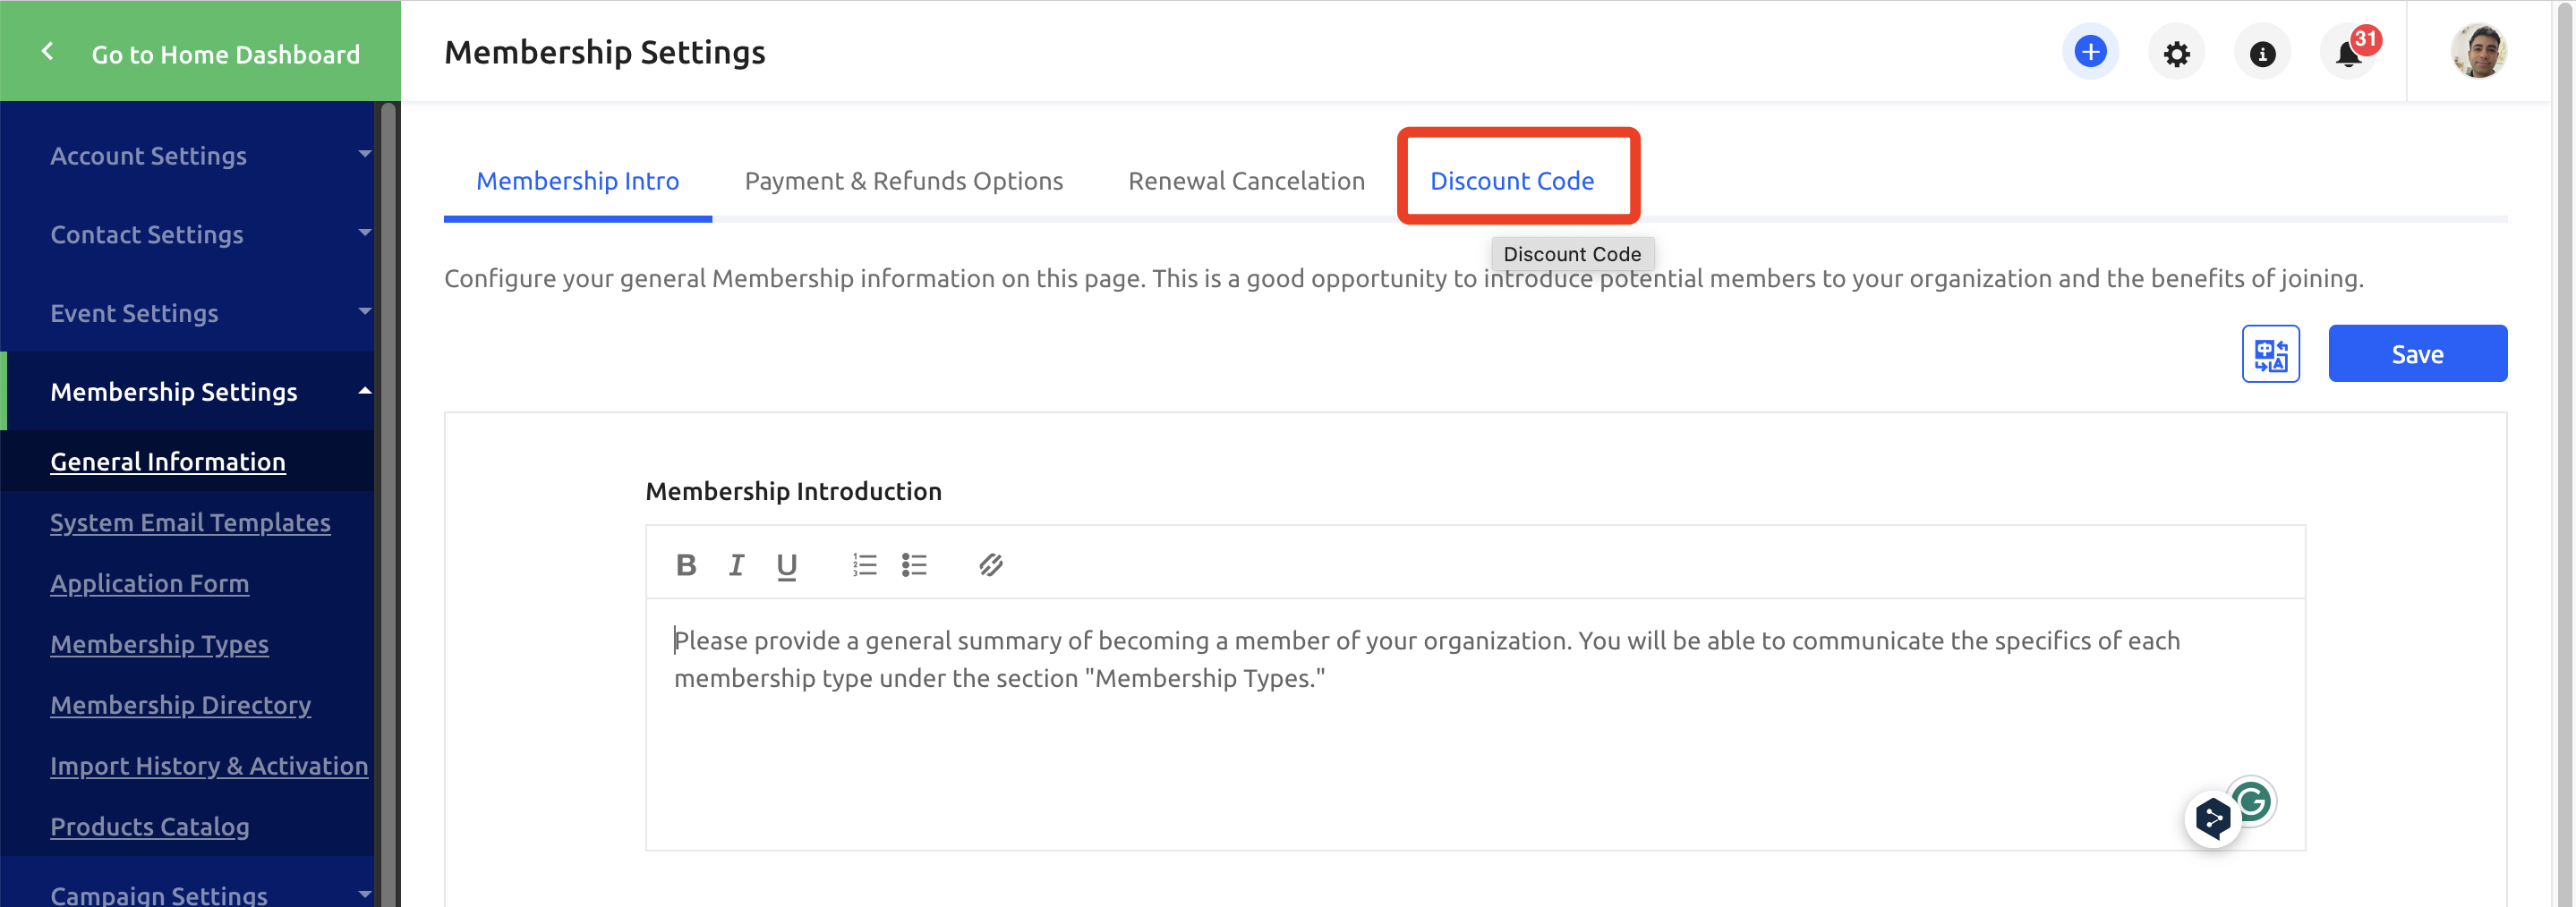Toggle italic formatting in editor
Image resolution: width=2576 pixels, height=907 pixels.
pos(736,565)
